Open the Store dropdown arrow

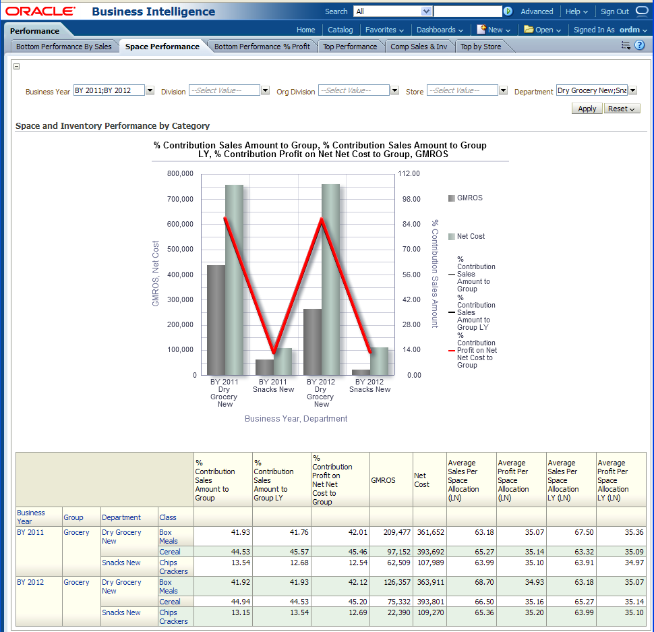[503, 90]
